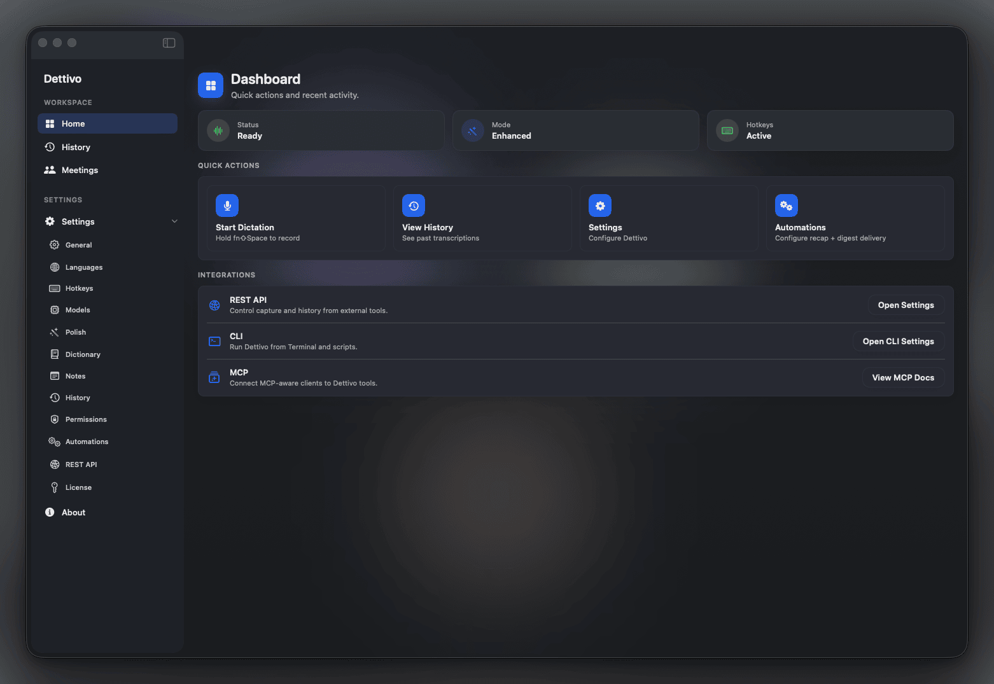
Task: Click the Automations gears tile icon
Action: (x=787, y=206)
